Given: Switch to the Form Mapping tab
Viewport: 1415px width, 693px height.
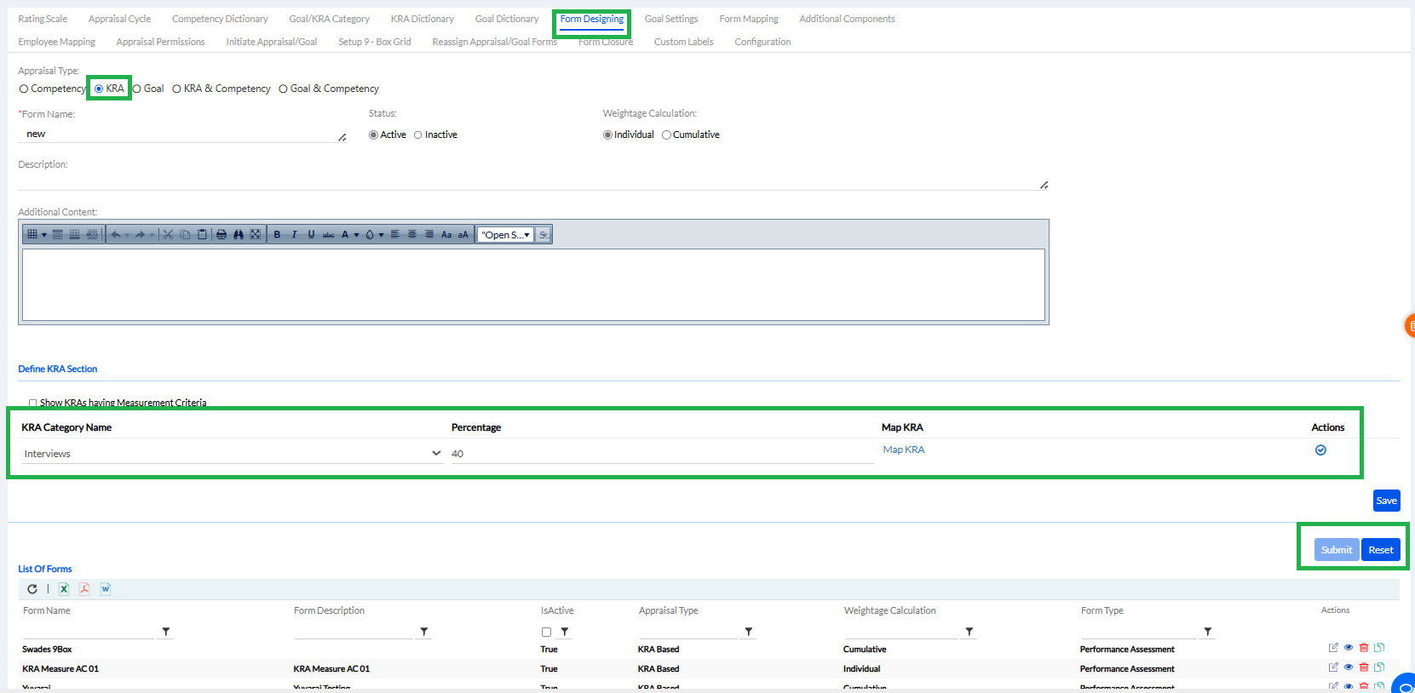Looking at the screenshot, I should (748, 19).
